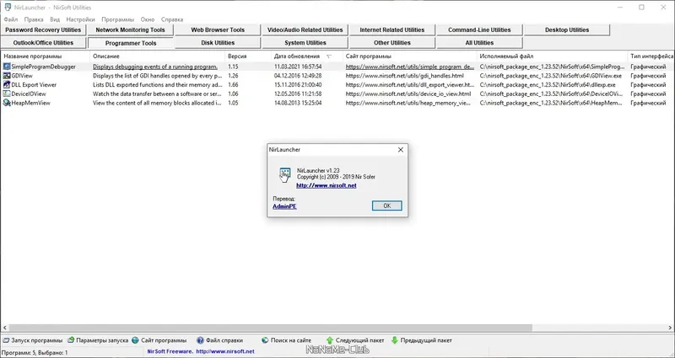The image size is (675, 358).
Task: Switch to System Utilities tab
Action: pyautogui.click(x=305, y=43)
